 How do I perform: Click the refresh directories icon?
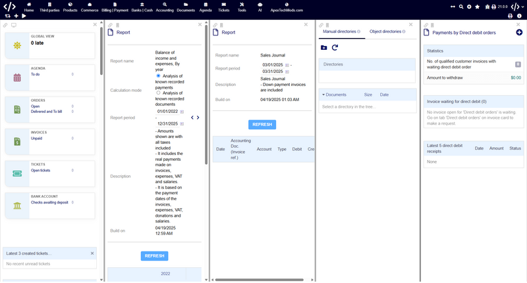click(335, 47)
